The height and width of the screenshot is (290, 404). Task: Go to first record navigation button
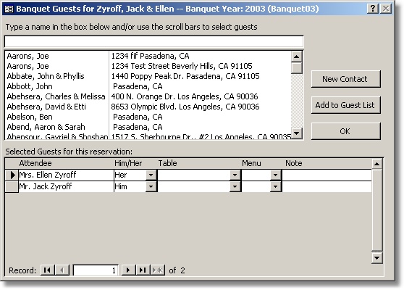click(x=47, y=270)
